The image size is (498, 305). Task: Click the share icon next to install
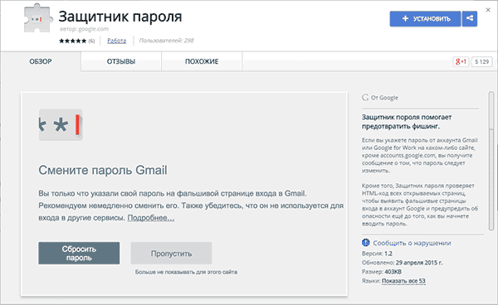[470, 19]
